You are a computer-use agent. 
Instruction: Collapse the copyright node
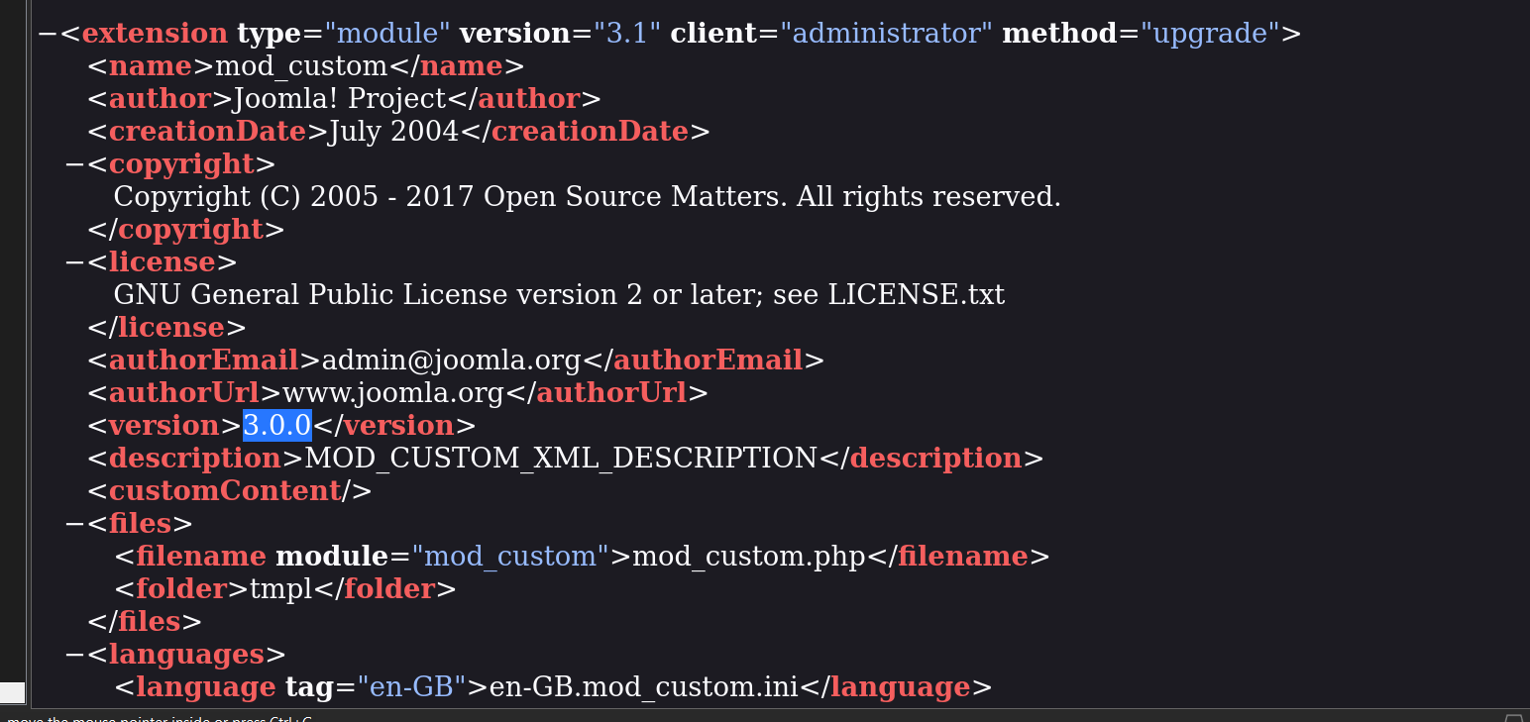[x=74, y=164]
